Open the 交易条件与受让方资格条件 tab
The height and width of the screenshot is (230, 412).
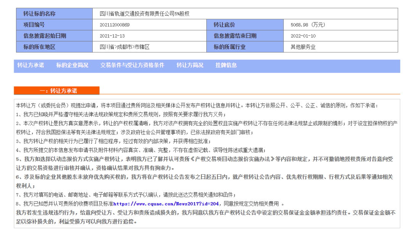132,65
